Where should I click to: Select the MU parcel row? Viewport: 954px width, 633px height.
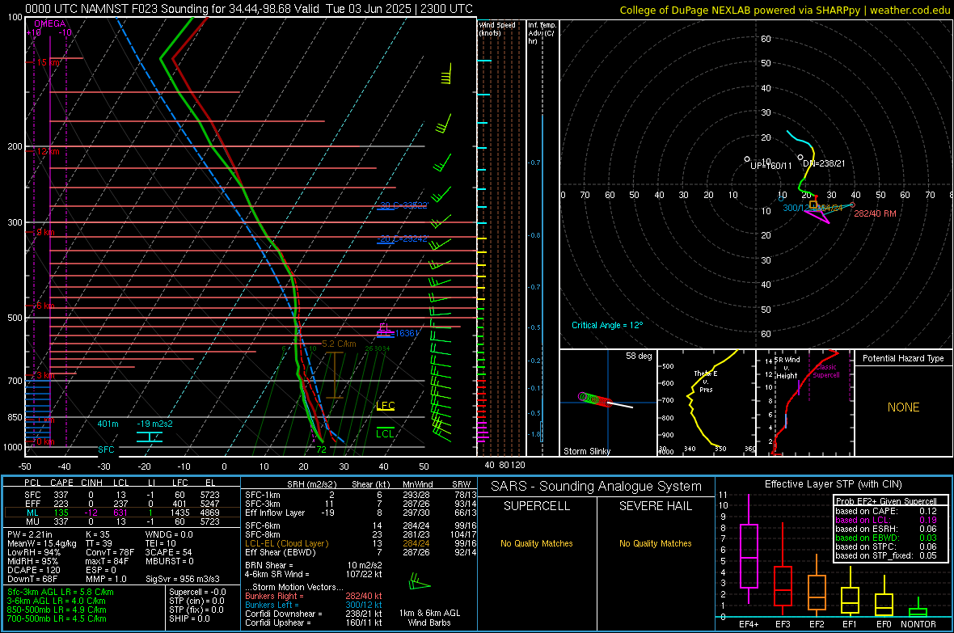click(122, 521)
